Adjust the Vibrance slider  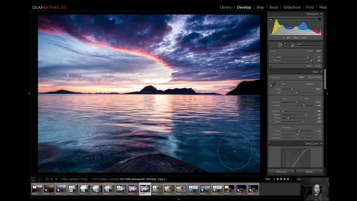[297, 135]
